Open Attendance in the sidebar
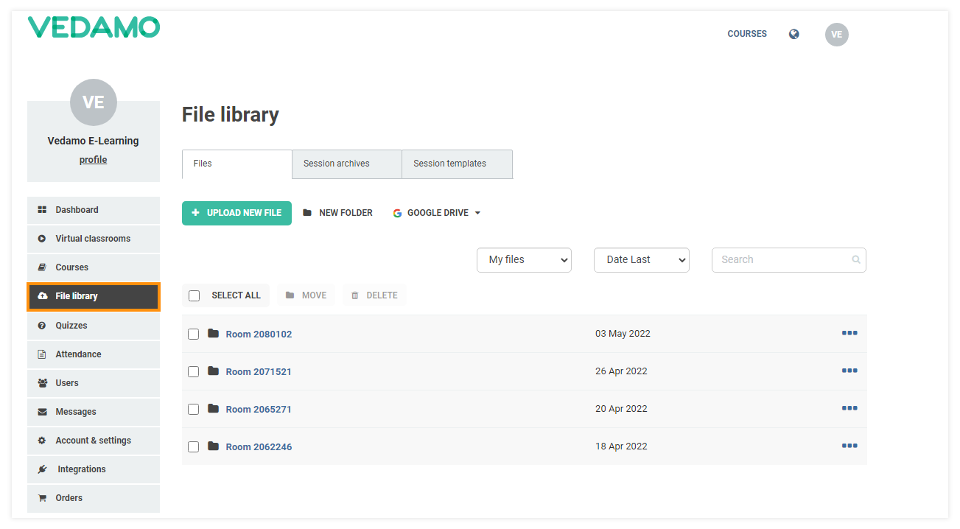 pyautogui.click(x=94, y=354)
